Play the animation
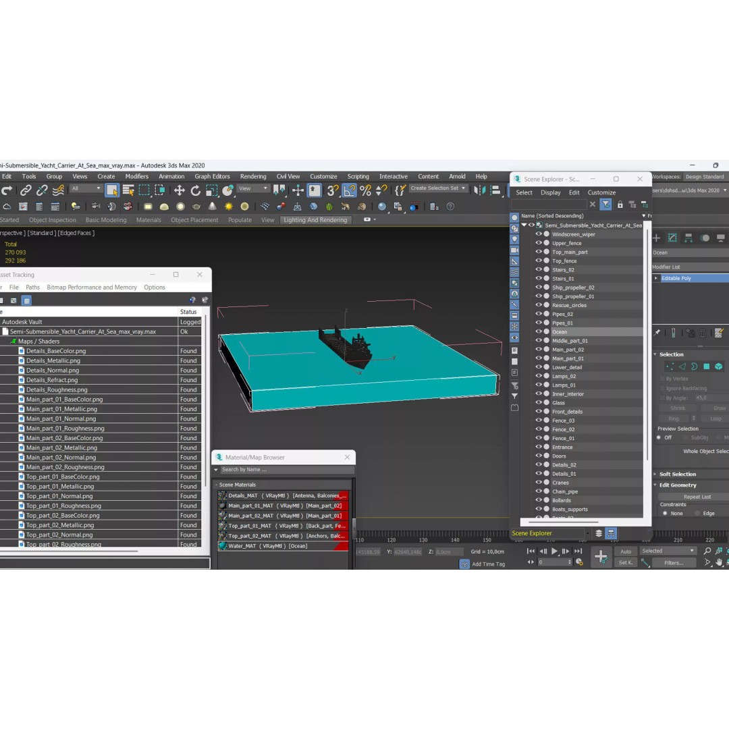This screenshot has width=729, height=729. 554,551
